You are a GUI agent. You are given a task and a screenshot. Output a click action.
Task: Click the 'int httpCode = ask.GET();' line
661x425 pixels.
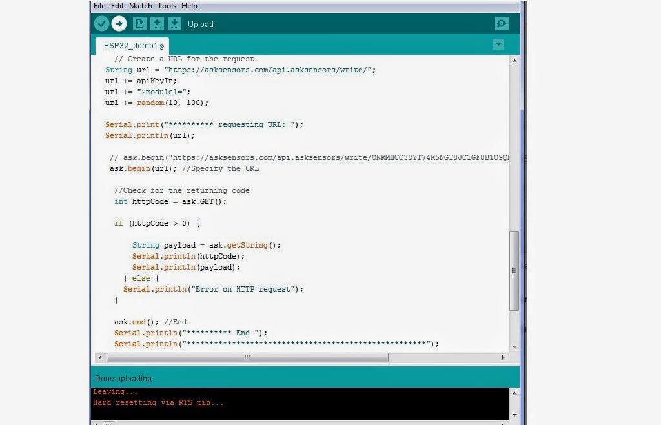[x=170, y=201]
